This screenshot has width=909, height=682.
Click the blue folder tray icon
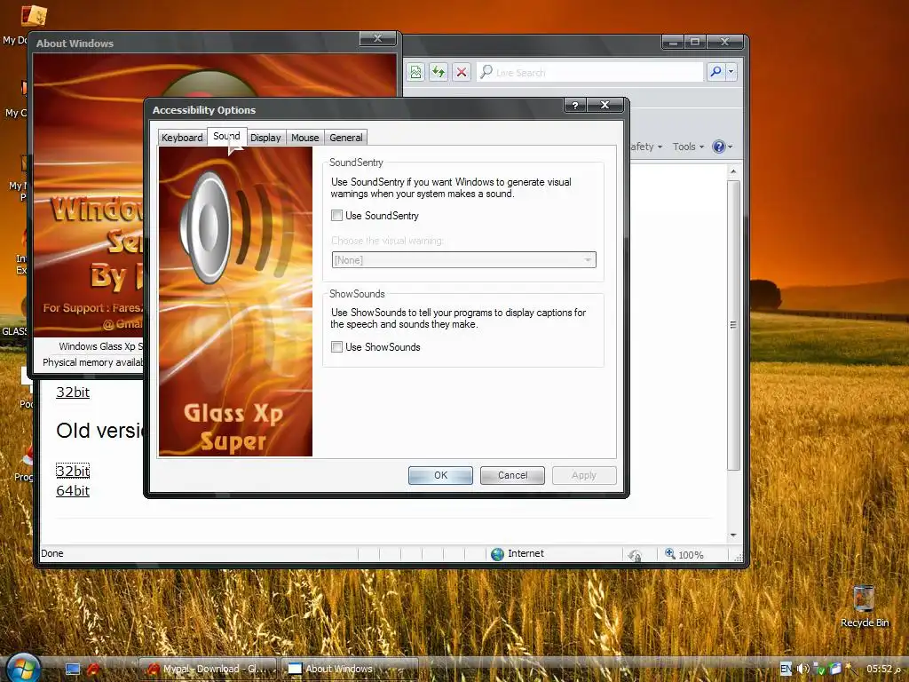[x=834, y=669]
